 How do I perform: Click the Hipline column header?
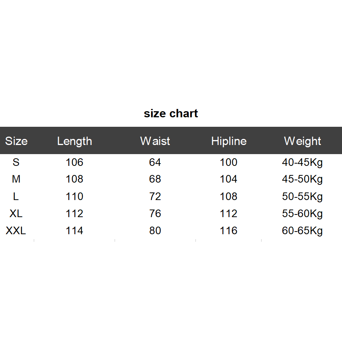pos(229,141)
